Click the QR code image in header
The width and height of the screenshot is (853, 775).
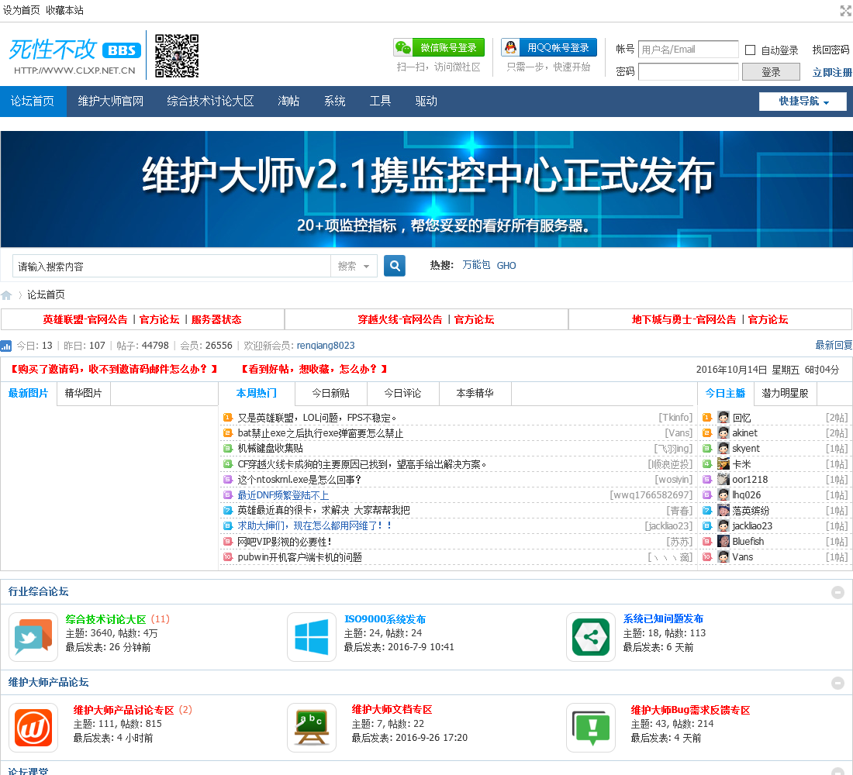177,56
